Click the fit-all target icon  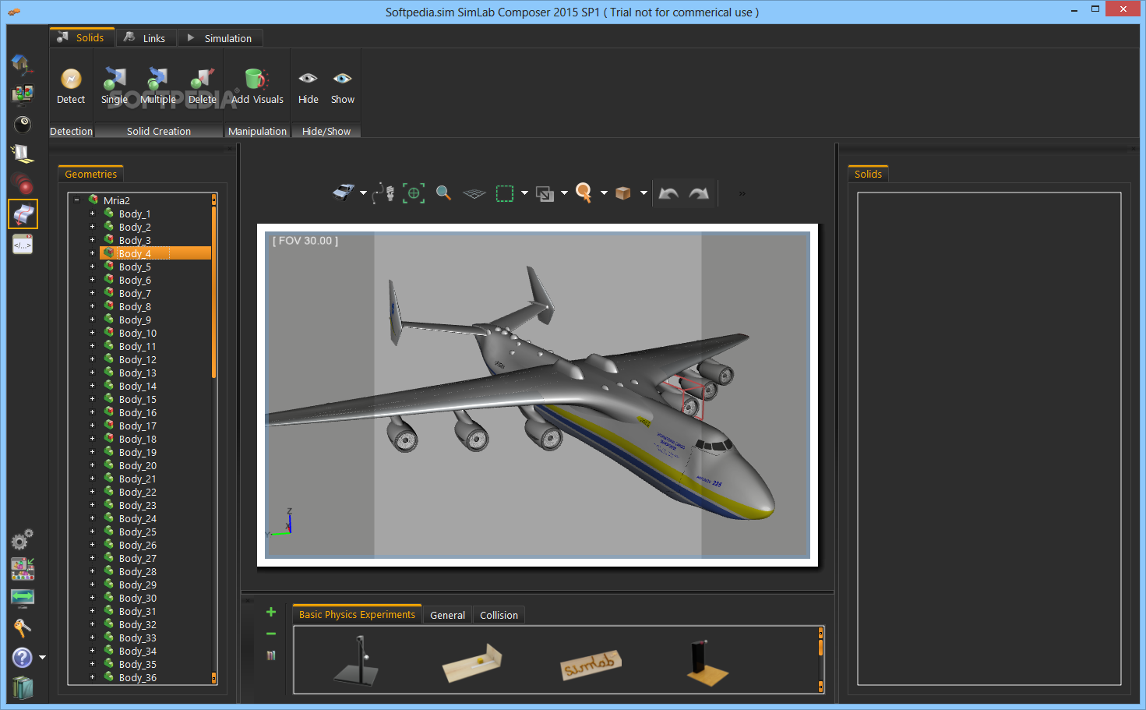coord(414,193)
